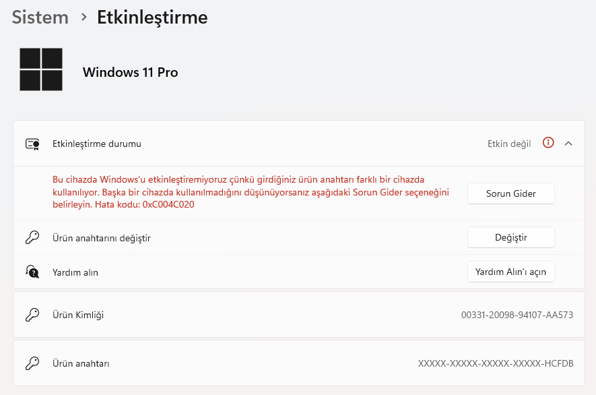
Task: Click the Etkinleştirme durumu label
Action: click(97, 144)
